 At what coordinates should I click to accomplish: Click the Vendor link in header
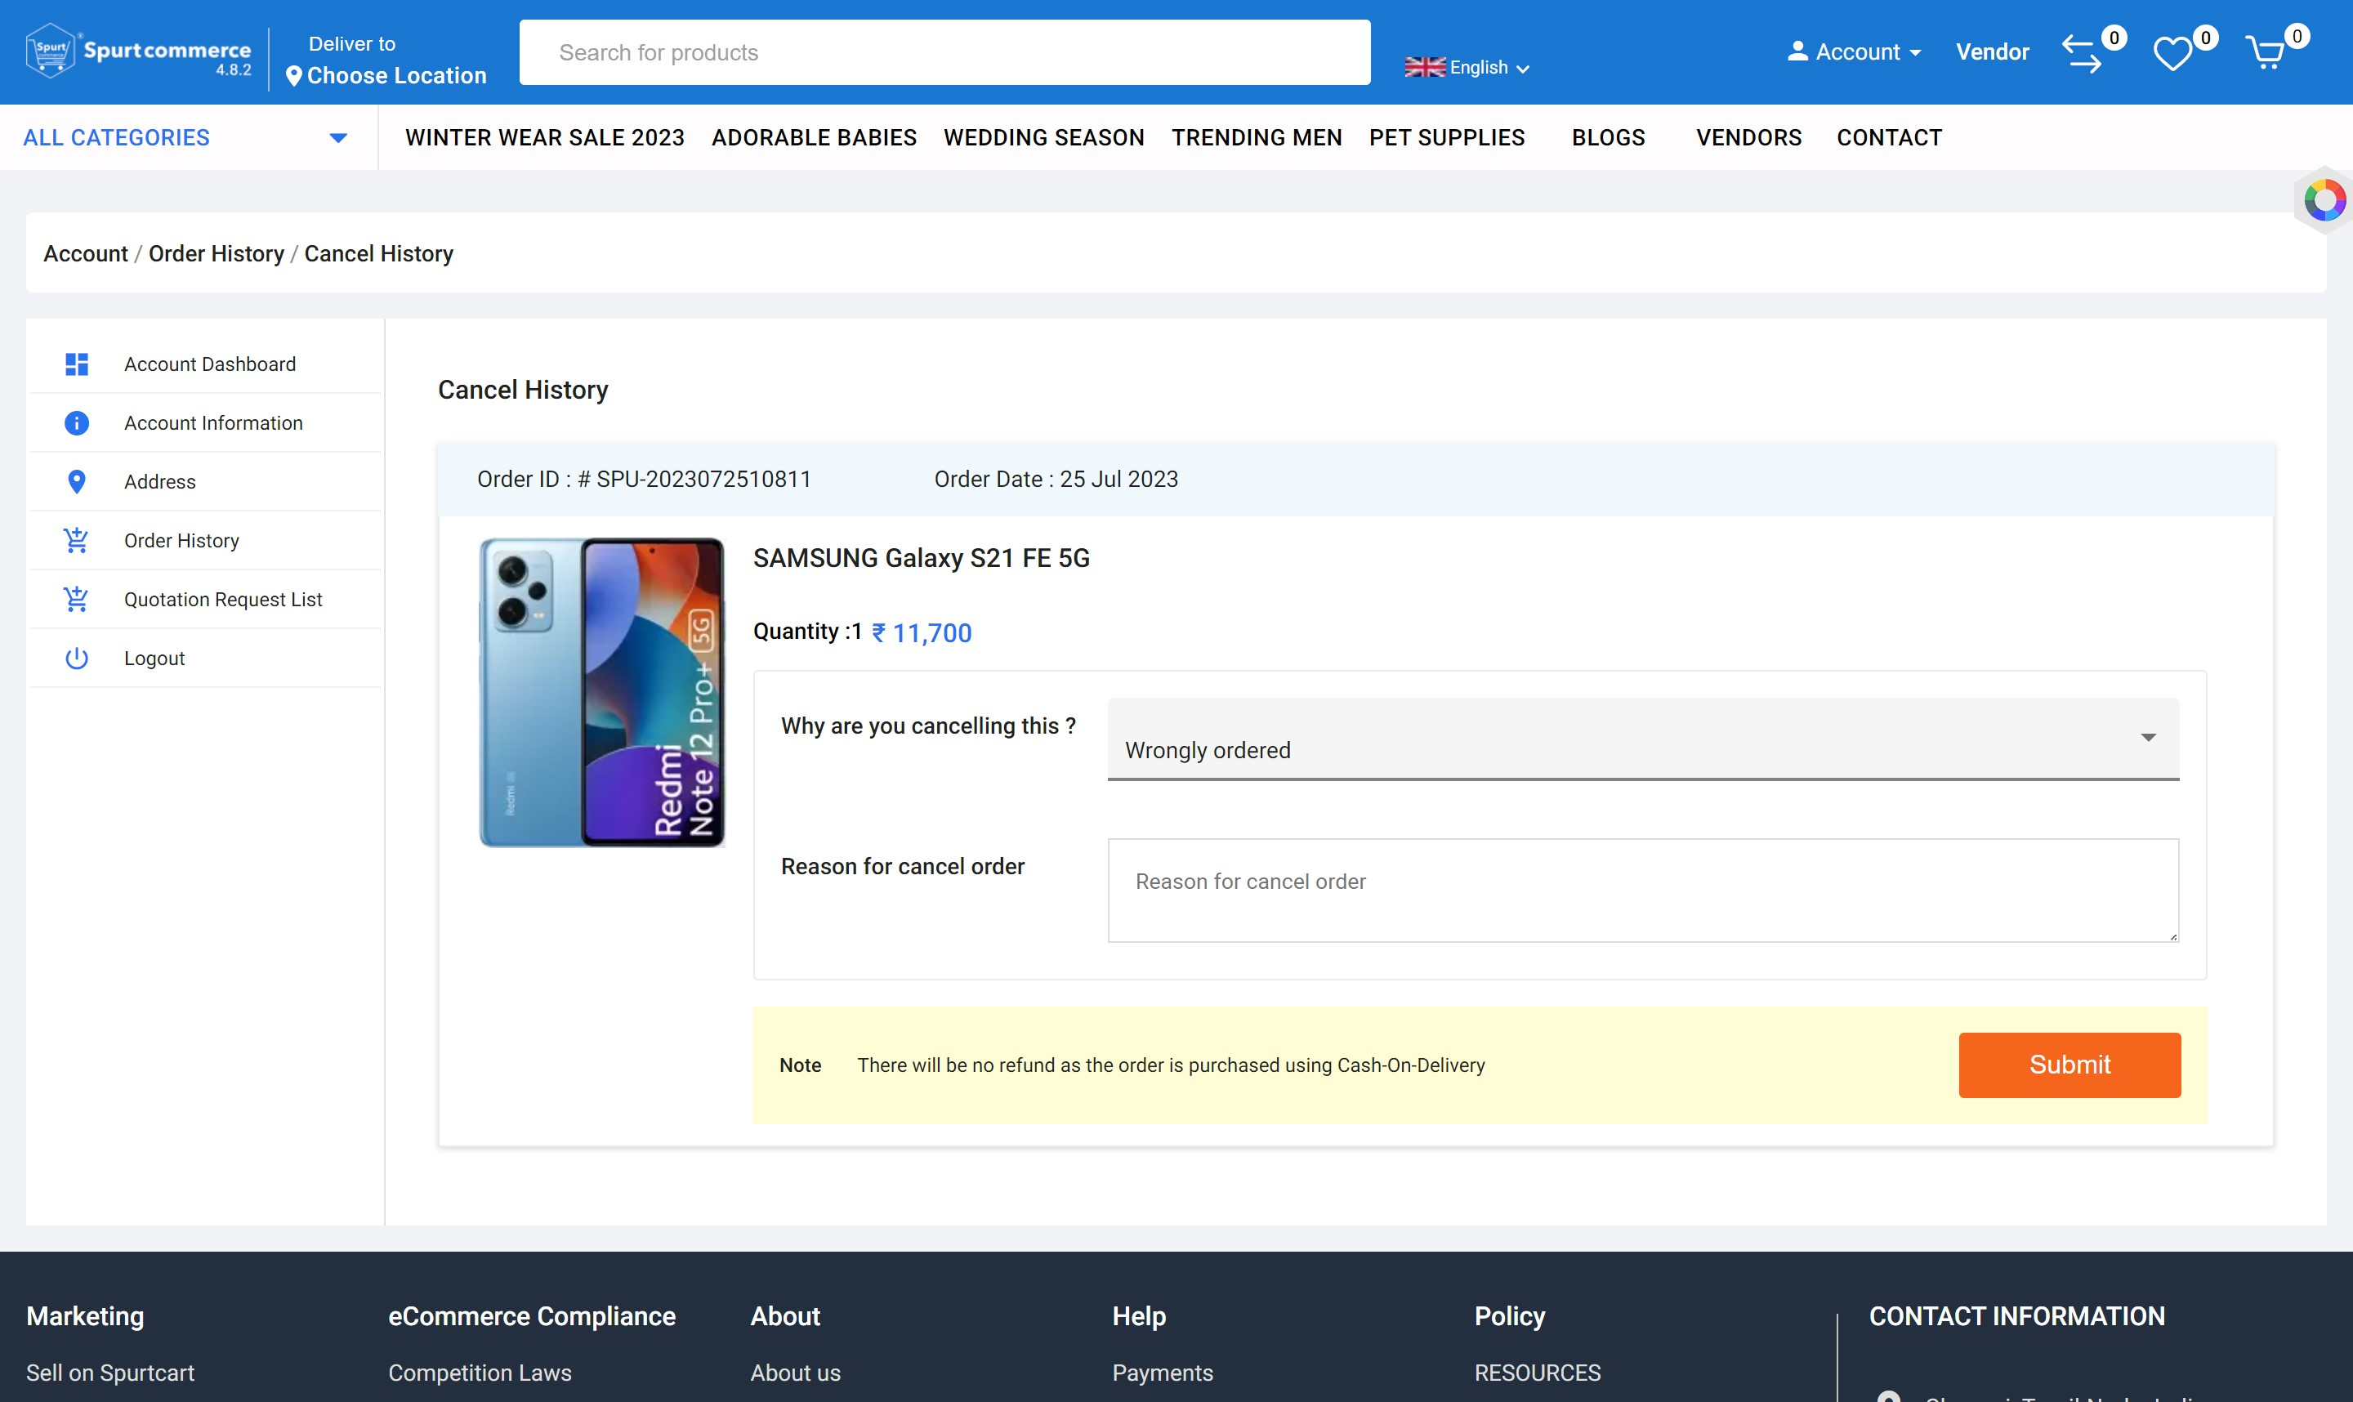[1991, 52]
